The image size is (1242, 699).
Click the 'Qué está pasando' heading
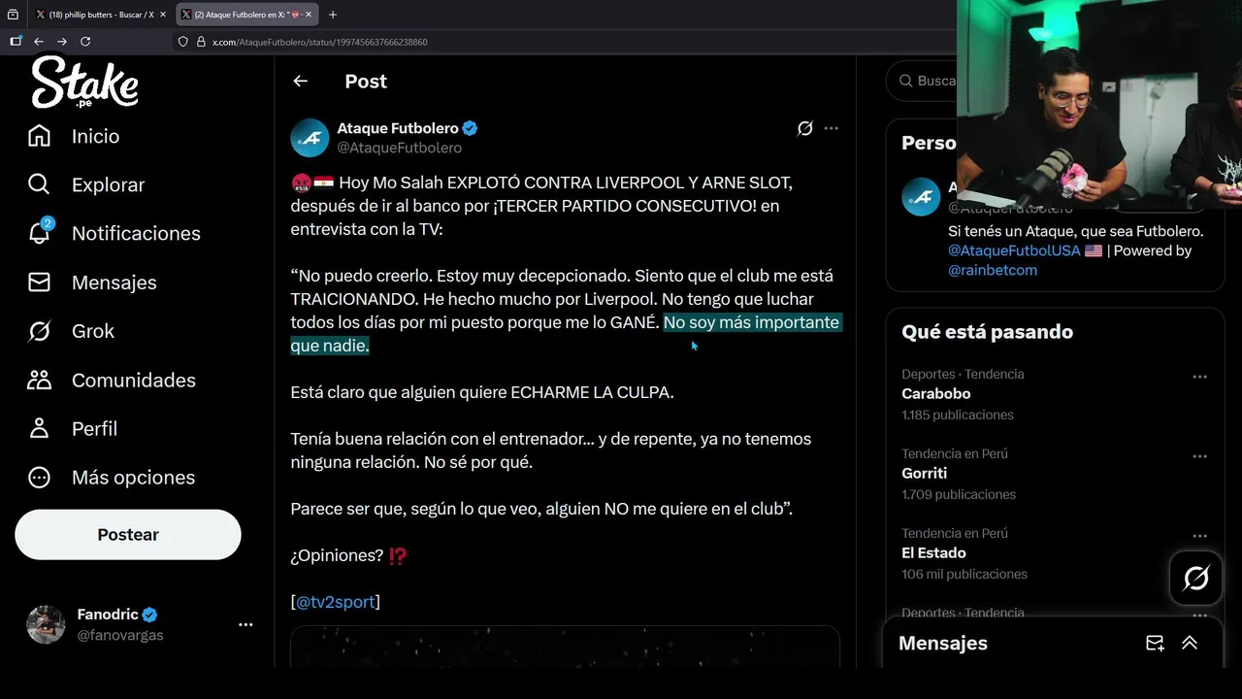click(x=987, y=332)
